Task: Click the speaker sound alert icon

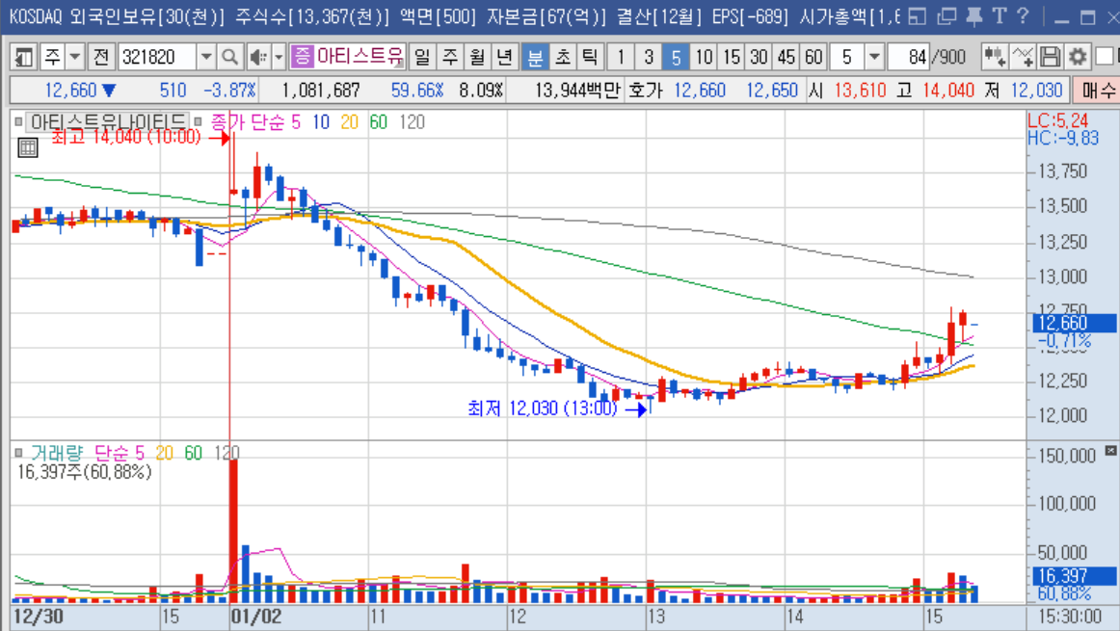Action: (x=258, y=57)
